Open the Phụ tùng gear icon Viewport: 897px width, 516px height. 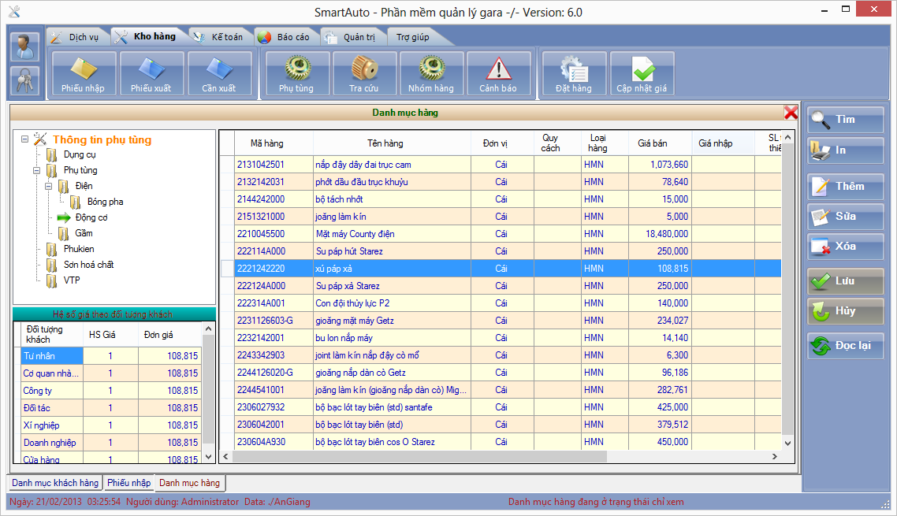click(297, 73)
